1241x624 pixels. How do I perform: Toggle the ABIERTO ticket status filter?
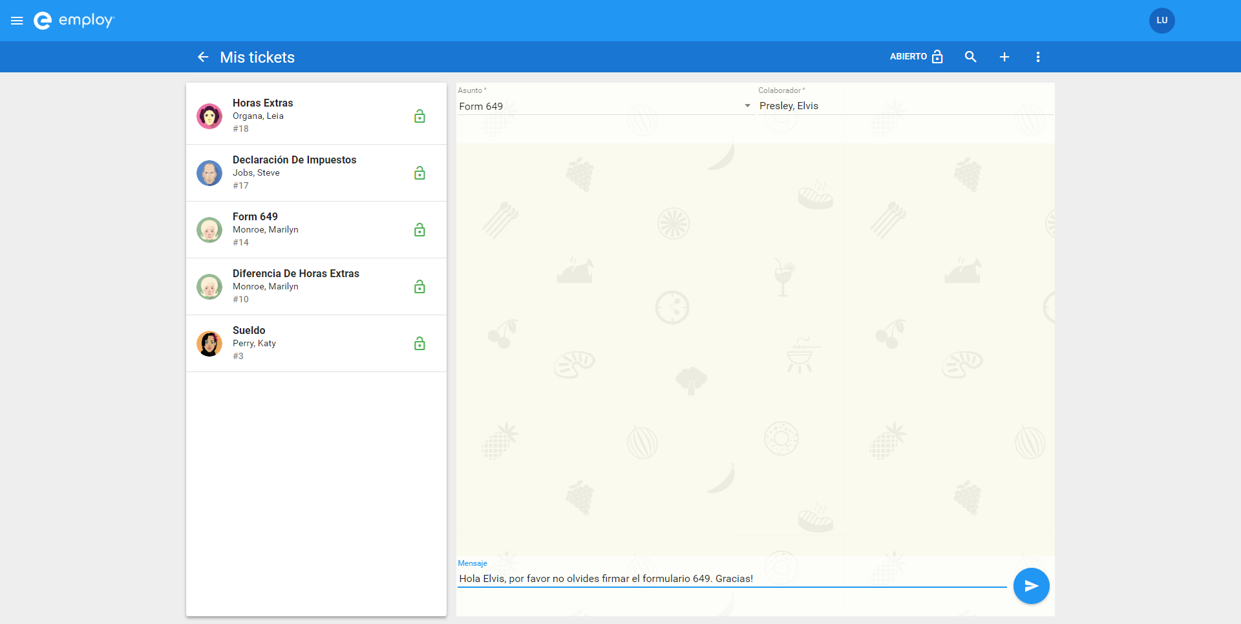917,57
